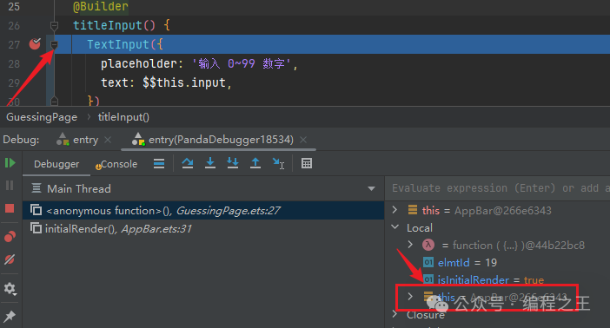Image resolution: width=610 pixels, height=328 pixels.
Task: Click Step Over debugger icon
Action: 188,163
